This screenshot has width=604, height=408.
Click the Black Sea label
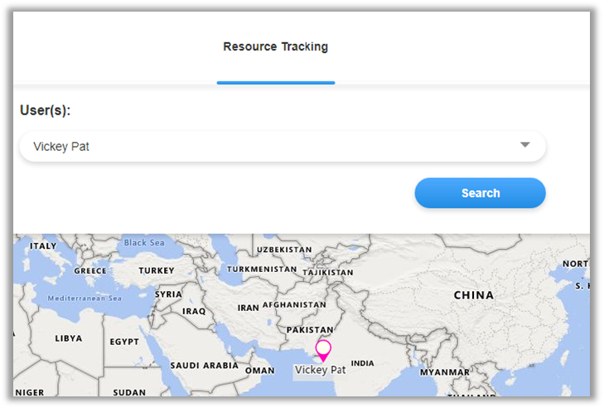pyautogui.click(x=144, y=243)
